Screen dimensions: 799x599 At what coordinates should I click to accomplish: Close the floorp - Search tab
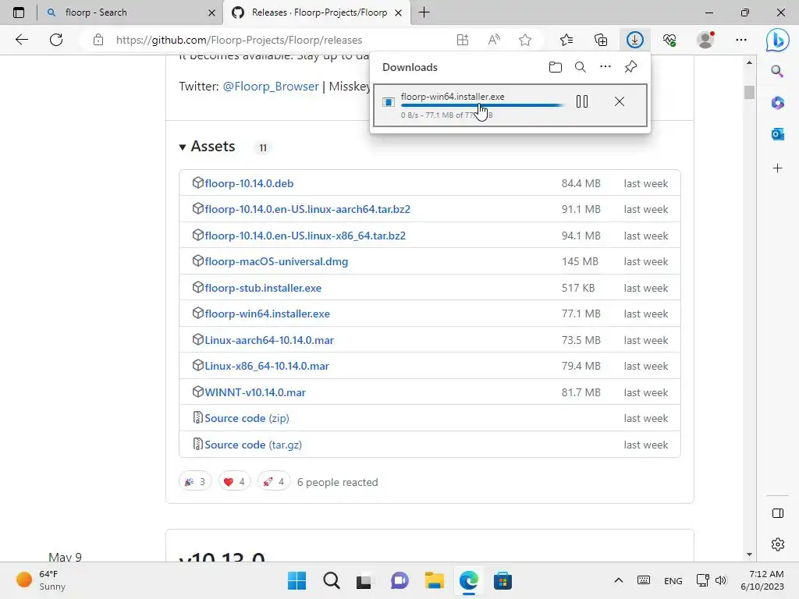tap(212, 12)
